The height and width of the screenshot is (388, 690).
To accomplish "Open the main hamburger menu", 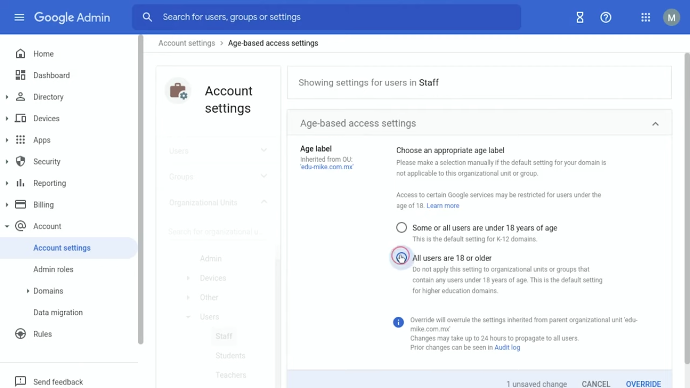I will coord(19,17).
